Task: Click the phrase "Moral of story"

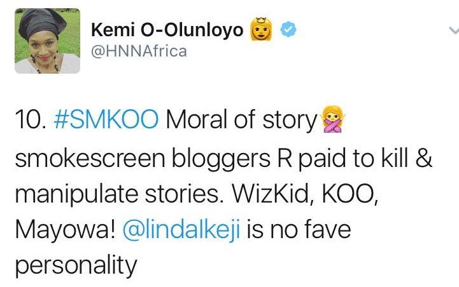Action: 241,119
